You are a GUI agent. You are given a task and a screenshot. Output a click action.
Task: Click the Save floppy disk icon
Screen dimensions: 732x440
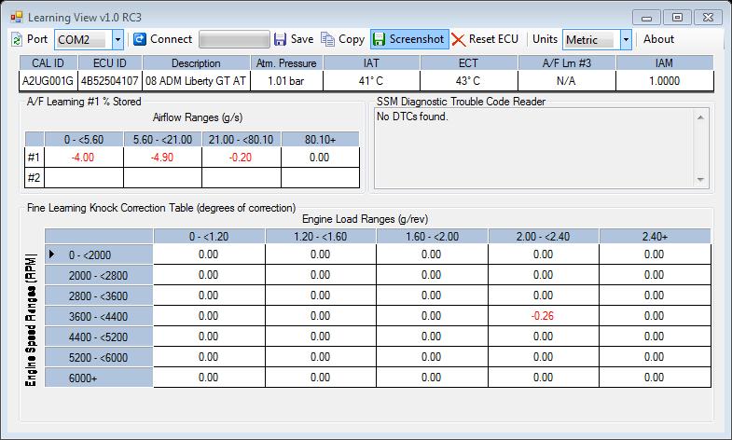tap(280, 39)
